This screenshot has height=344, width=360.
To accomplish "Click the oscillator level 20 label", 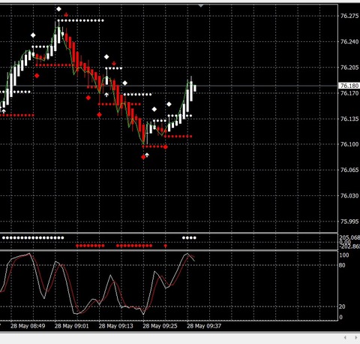I will pyautogui.click(x=342, y=306).
